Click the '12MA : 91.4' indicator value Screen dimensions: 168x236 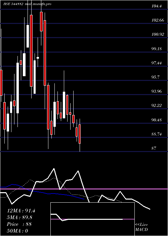21,211
